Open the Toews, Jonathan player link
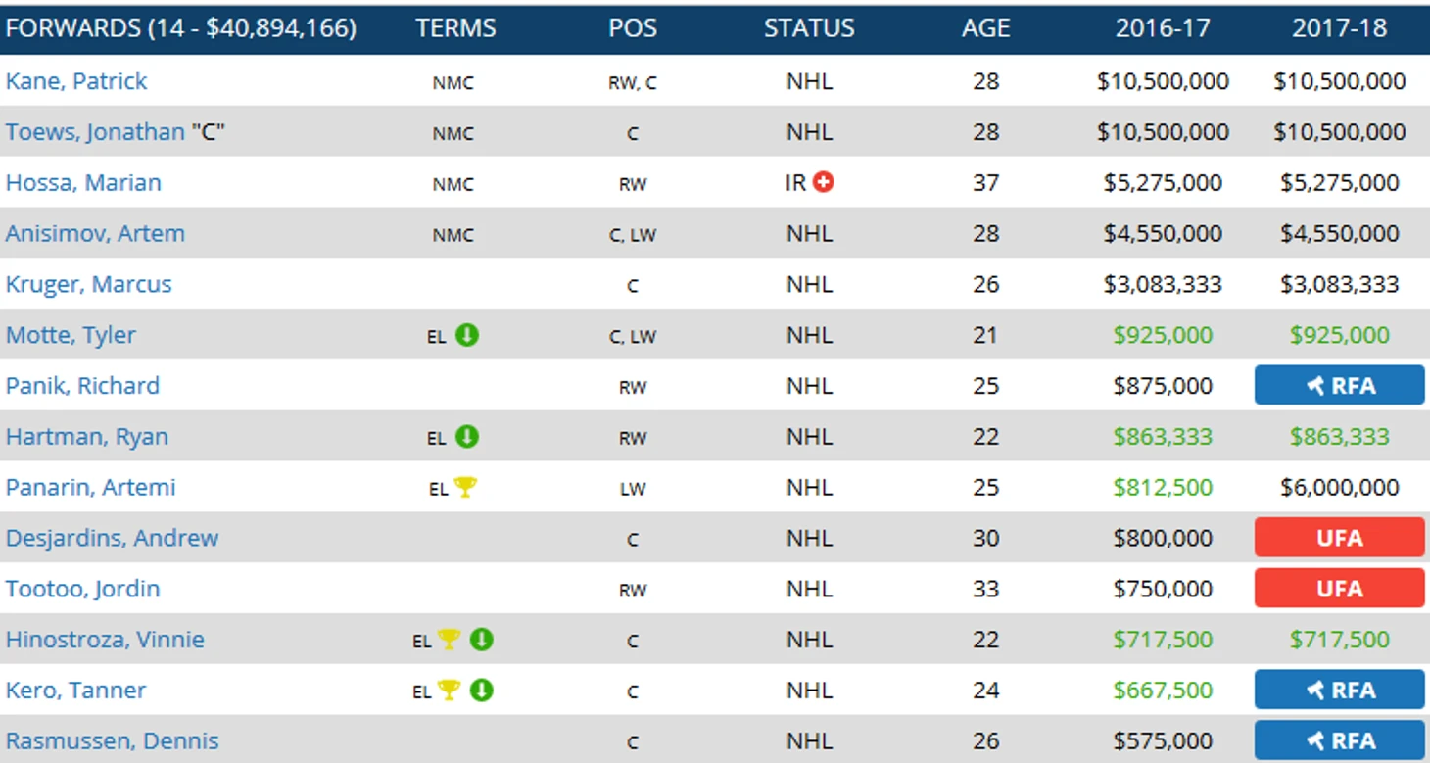This screenshot has height=763, width=1430. coord(95,132)
